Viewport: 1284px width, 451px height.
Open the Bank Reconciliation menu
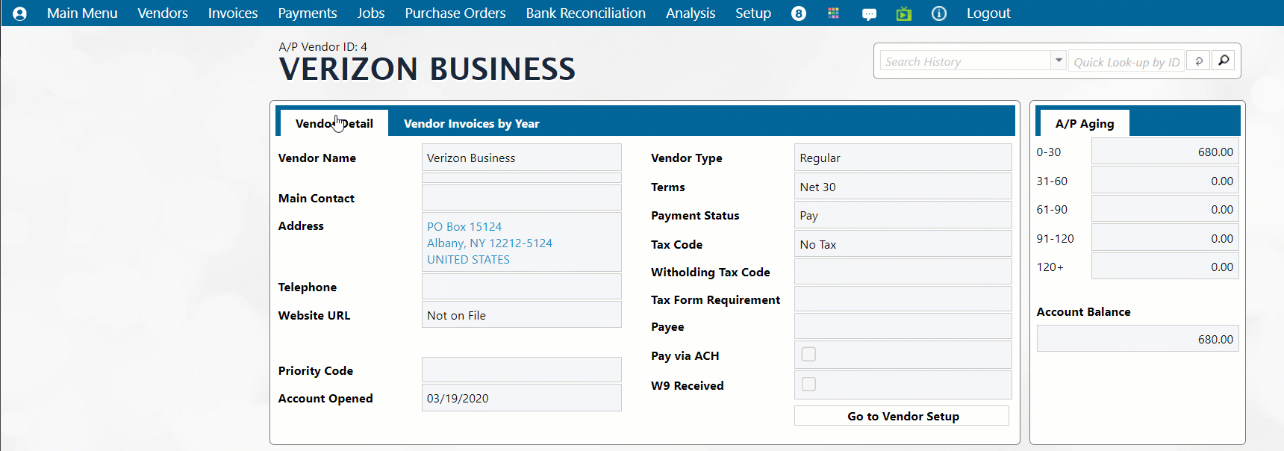click(x=585, y=13)
